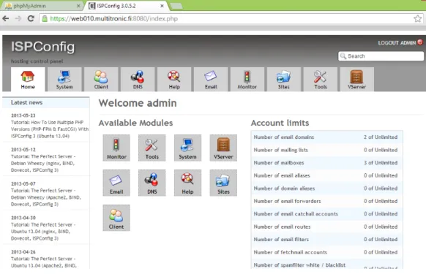Image resolution: width=426 pixels, height=274 pixels.
Task: Open the VServer tab in top navigation
Action: click(357, 79)
